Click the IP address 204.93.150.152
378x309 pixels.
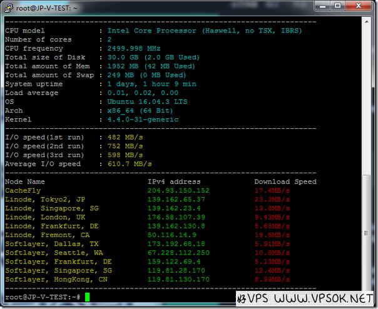[178, 190]
